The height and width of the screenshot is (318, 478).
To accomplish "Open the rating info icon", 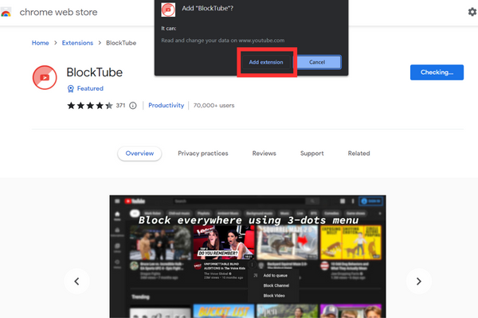I will 132,106.
